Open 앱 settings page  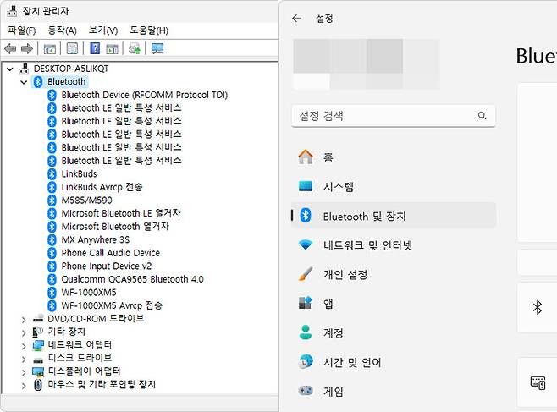click(x=394, y=303)
